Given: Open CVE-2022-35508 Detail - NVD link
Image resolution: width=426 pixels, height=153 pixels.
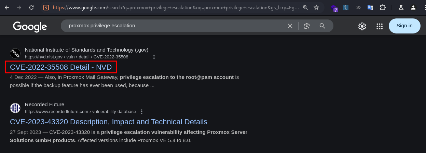Looking at the screenshot, I should (x=61, y=67).
